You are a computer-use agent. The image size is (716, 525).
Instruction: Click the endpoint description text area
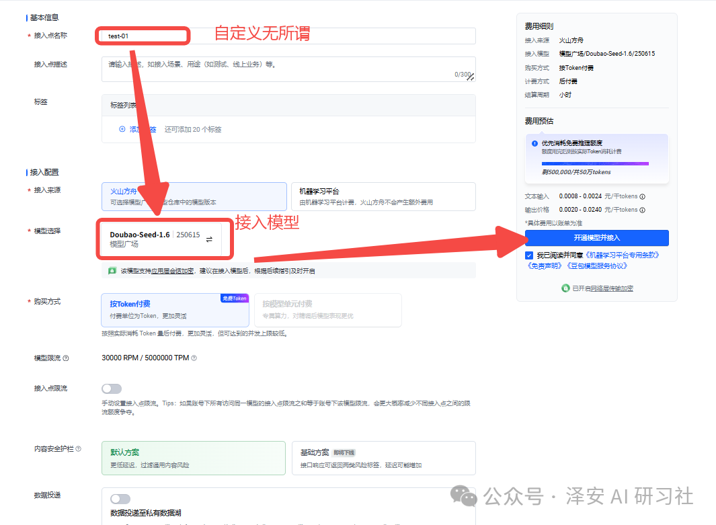tap(288, 69)
